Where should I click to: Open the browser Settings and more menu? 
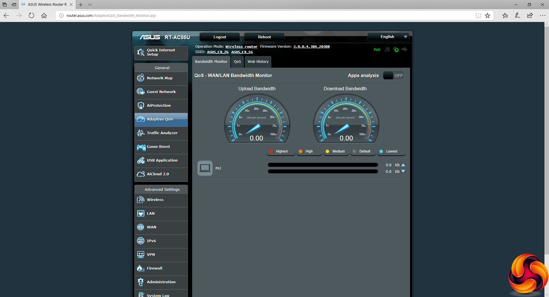tap(542, 15)
